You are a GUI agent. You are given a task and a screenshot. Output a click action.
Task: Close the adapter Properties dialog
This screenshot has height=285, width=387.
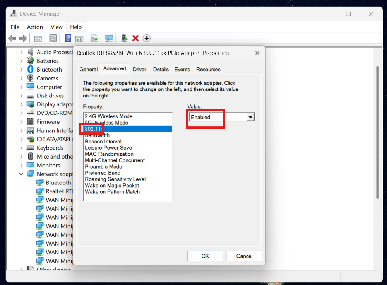(257, 53)
